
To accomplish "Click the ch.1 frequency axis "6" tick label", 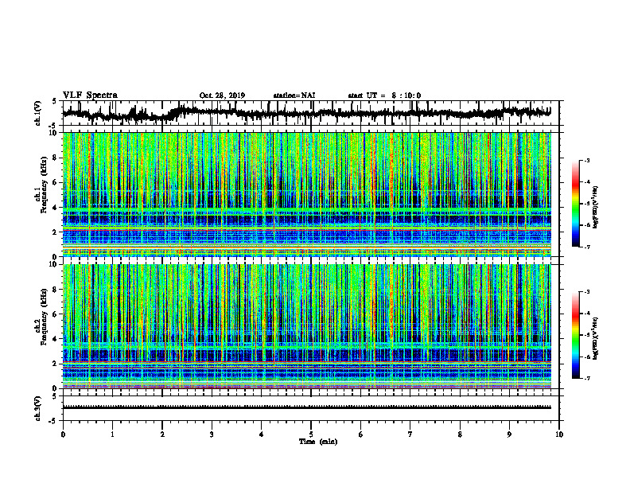I will coord(56,183).
